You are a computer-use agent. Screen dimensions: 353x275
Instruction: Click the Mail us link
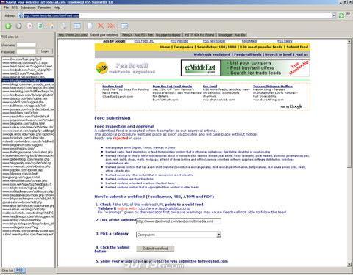302,54
